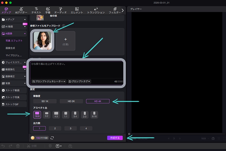Open the テキスト text tab

click(36, 10)
